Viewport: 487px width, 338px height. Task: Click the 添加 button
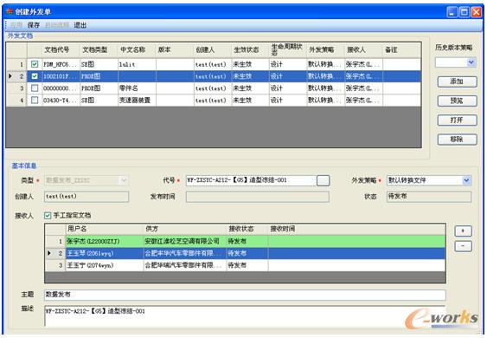[457, 81]
